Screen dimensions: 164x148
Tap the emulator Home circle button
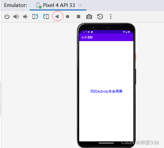68,17
